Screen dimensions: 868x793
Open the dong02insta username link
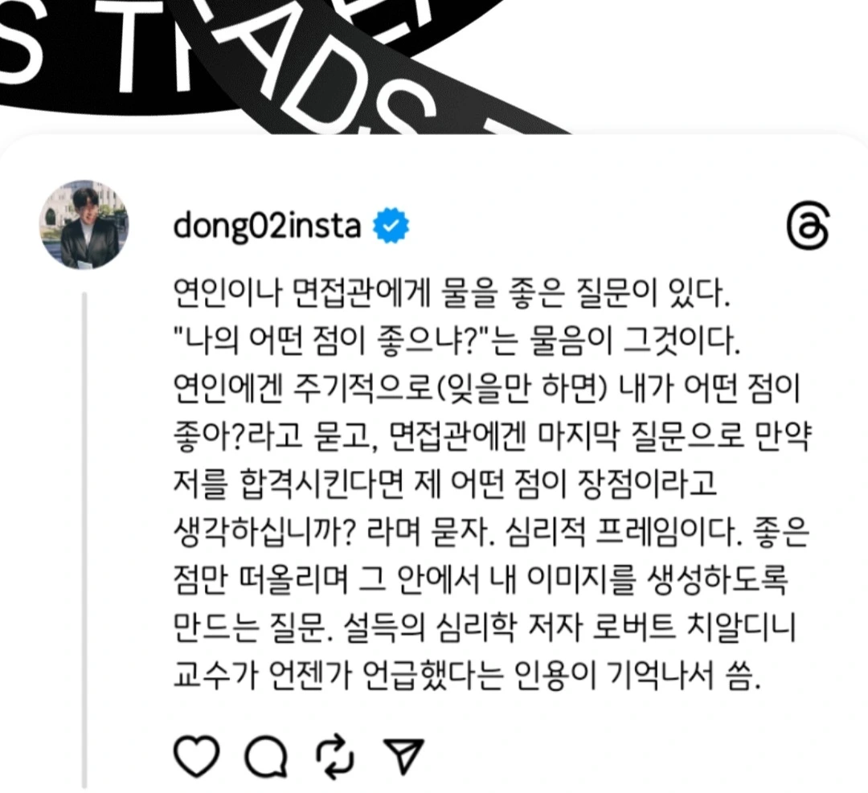pyautogui.click(x=267, y=226)
